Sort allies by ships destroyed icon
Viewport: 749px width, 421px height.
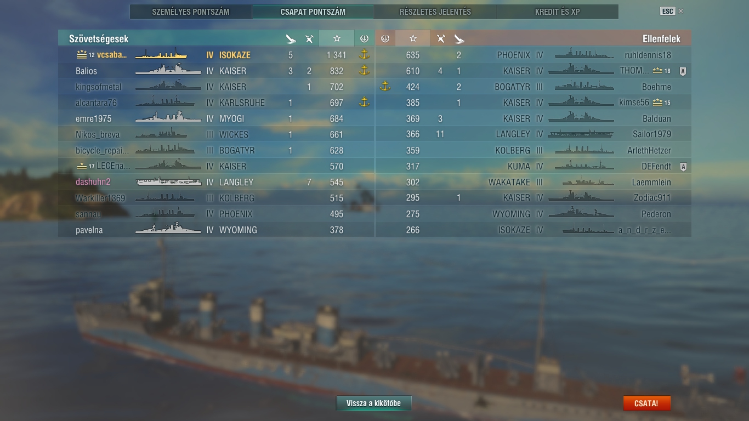pos(291,38)
